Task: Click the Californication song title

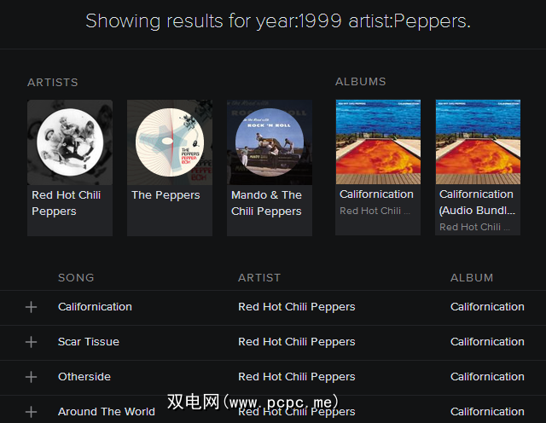Action: pos(95,307)
